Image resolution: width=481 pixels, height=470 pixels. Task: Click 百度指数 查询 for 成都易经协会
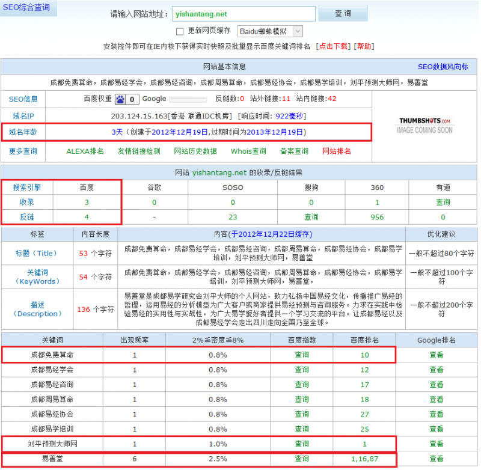[302, 414]
